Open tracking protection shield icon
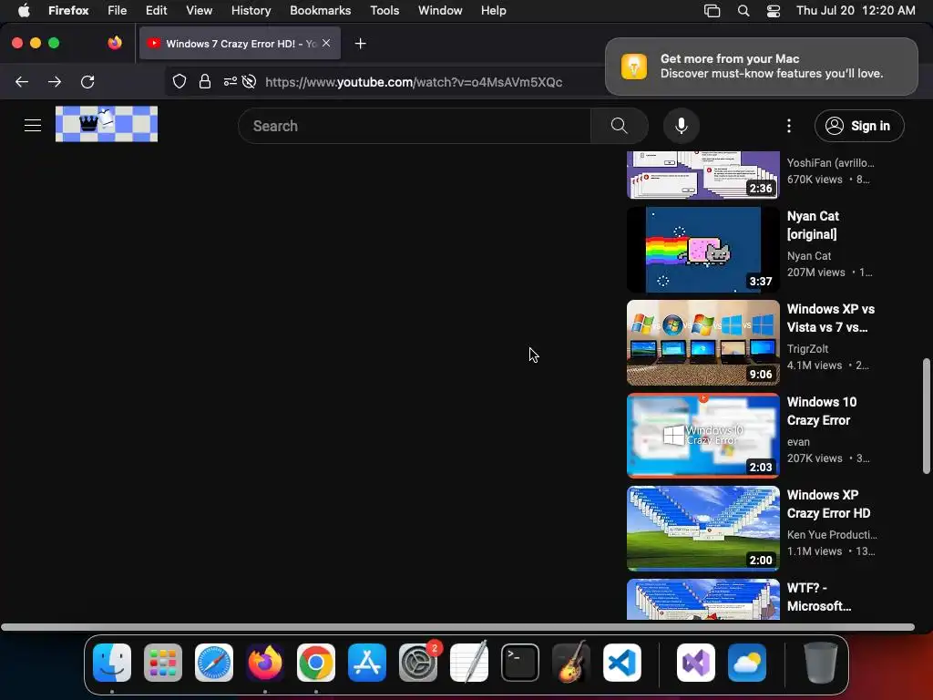 pyautogui.click(x=179, y=81)
